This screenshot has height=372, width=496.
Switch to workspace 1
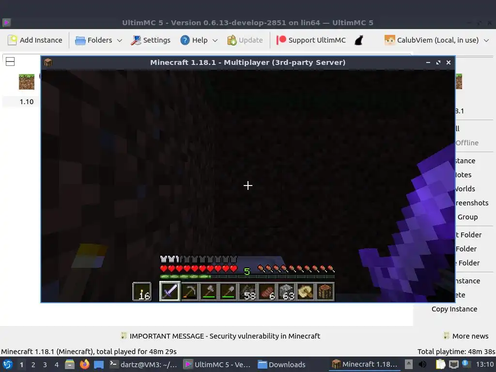(x=21, y=365)
